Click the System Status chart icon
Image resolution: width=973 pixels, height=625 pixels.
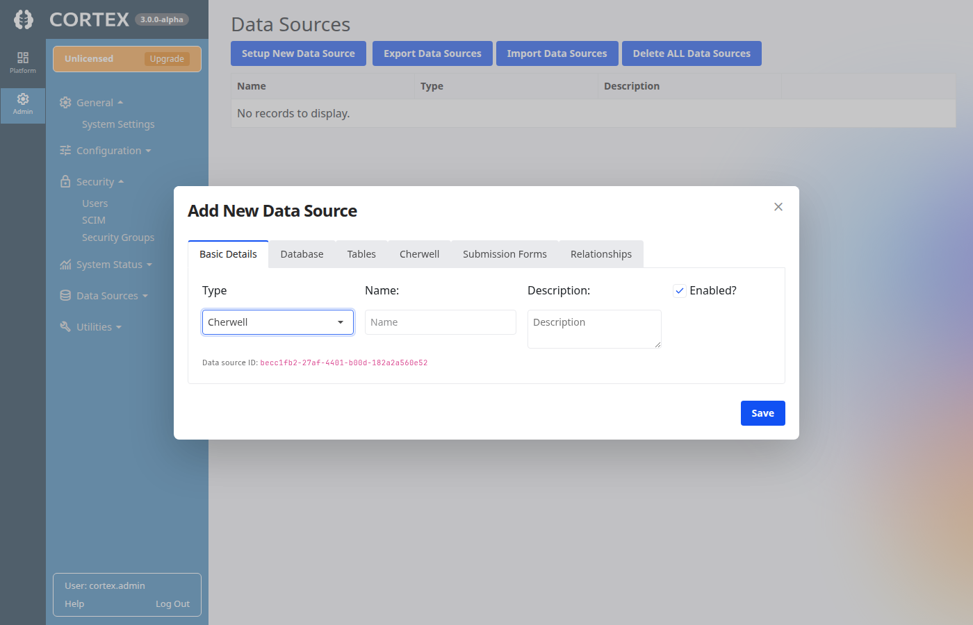pyautogui.click(x=65, y=265)
